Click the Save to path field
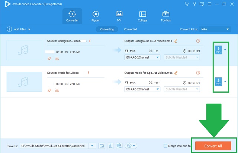Image resolution: width=238 pixels, height=153 pixels. pyautogui.click(x=54, y=146)
